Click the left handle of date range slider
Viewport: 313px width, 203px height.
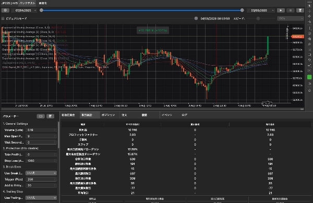[41, 10]
